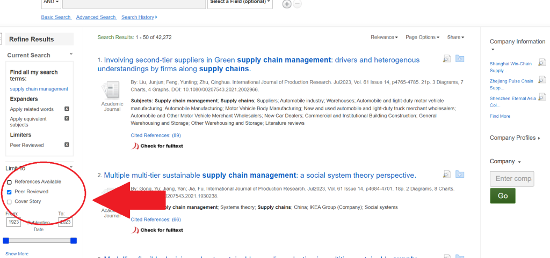Open the Multiple multi-tier sustainable article title
This screenshot has height=258, width=550.
tap(260, 175)
